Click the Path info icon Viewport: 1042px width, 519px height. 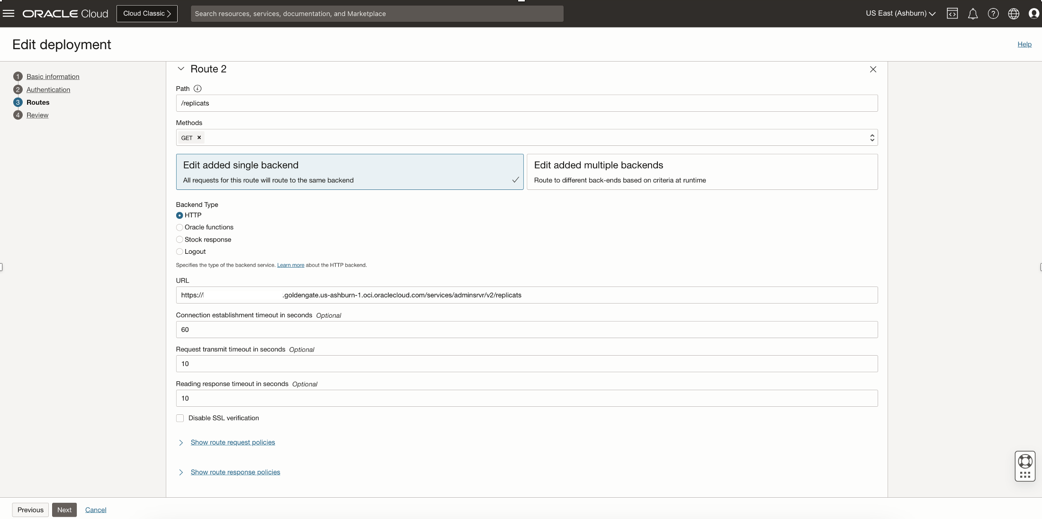[x=198, y=89]
